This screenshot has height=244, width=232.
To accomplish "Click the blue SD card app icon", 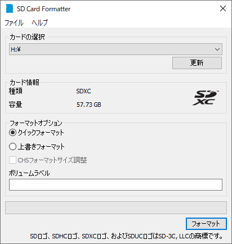I will pyautogui.click(x=10, y=9).
